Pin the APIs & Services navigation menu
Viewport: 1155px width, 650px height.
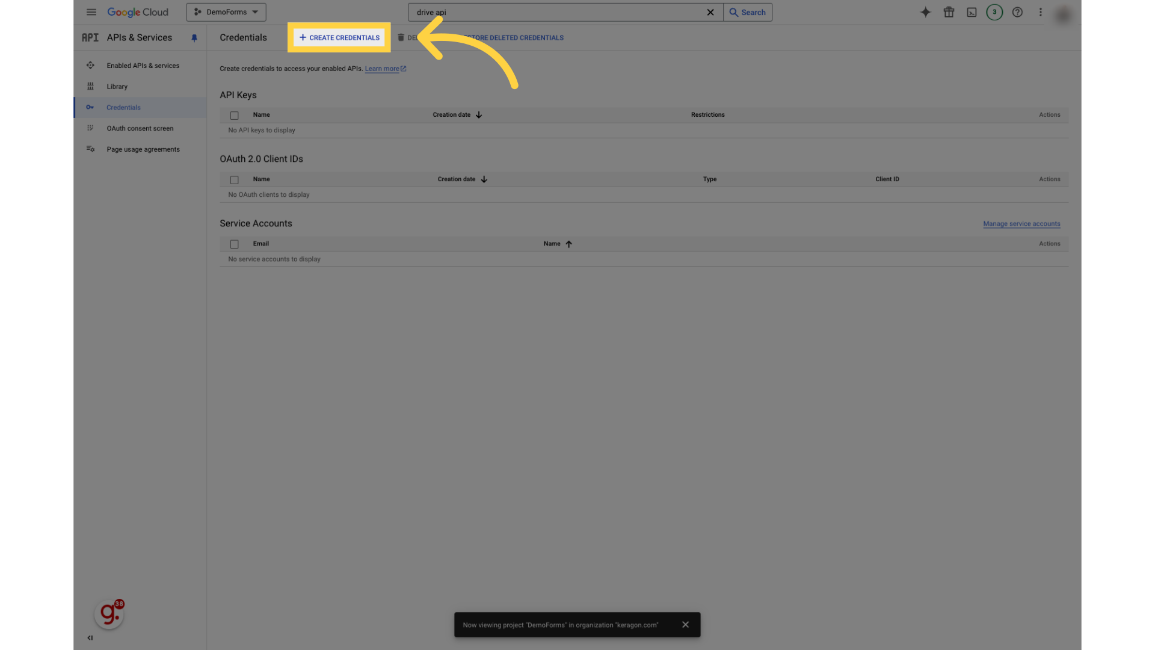(194, 38)
